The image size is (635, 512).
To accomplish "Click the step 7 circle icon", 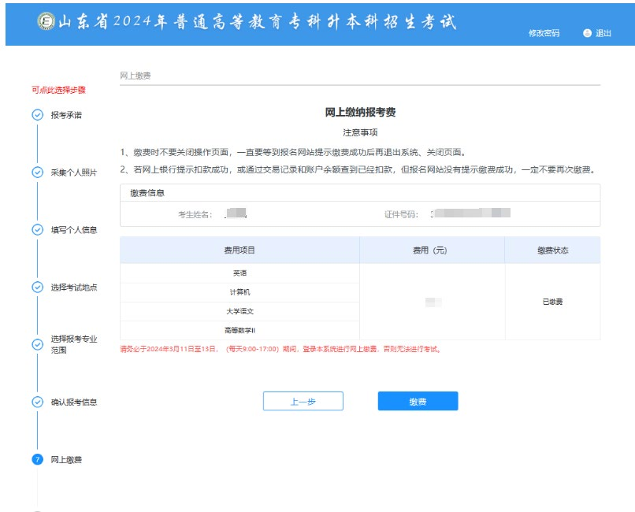I will tap(37, 460).
